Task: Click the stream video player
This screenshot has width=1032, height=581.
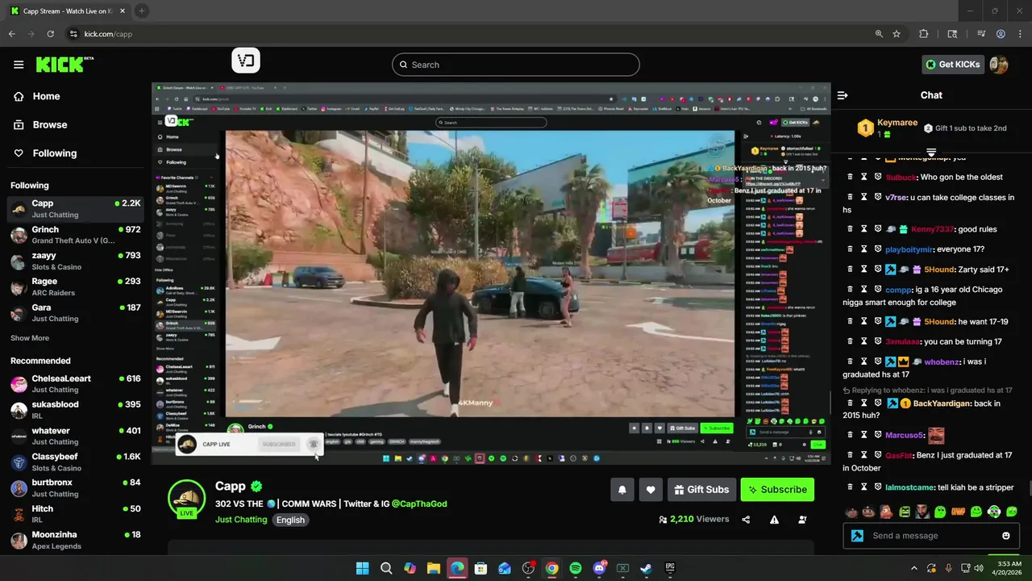Action: tap(491, 274)
